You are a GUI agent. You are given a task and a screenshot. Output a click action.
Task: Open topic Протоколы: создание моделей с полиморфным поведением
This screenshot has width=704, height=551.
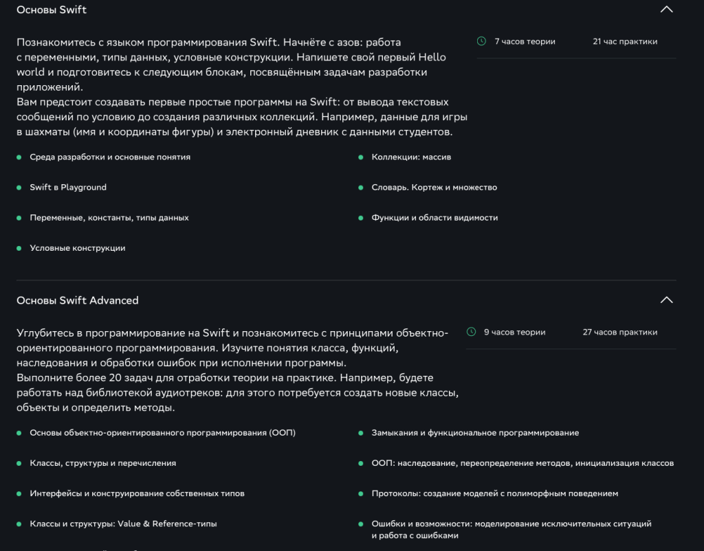pyautogui.click(x=494, y=493)
